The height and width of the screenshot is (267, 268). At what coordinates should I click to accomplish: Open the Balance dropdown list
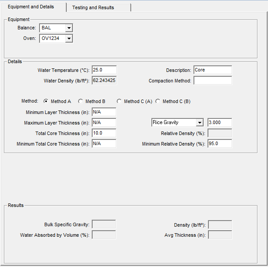pyautogui.click(x=68, y=28)
